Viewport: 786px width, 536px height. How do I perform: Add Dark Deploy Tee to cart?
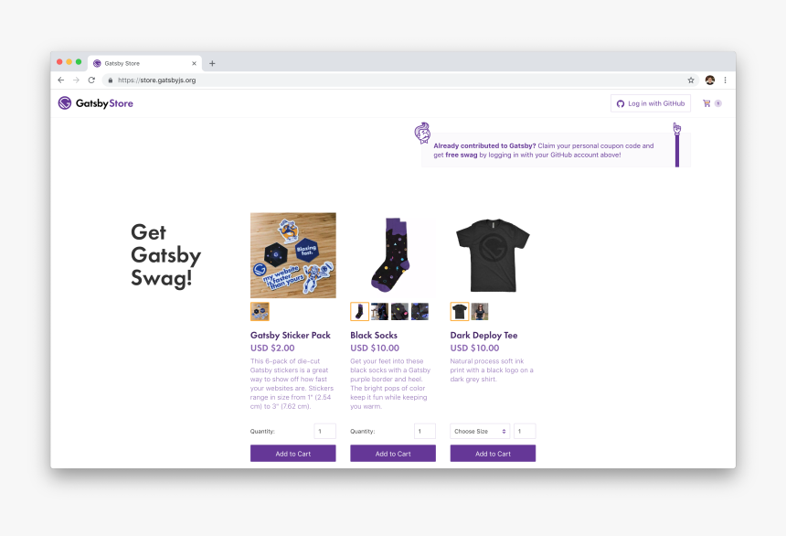(x=493, y=453)
